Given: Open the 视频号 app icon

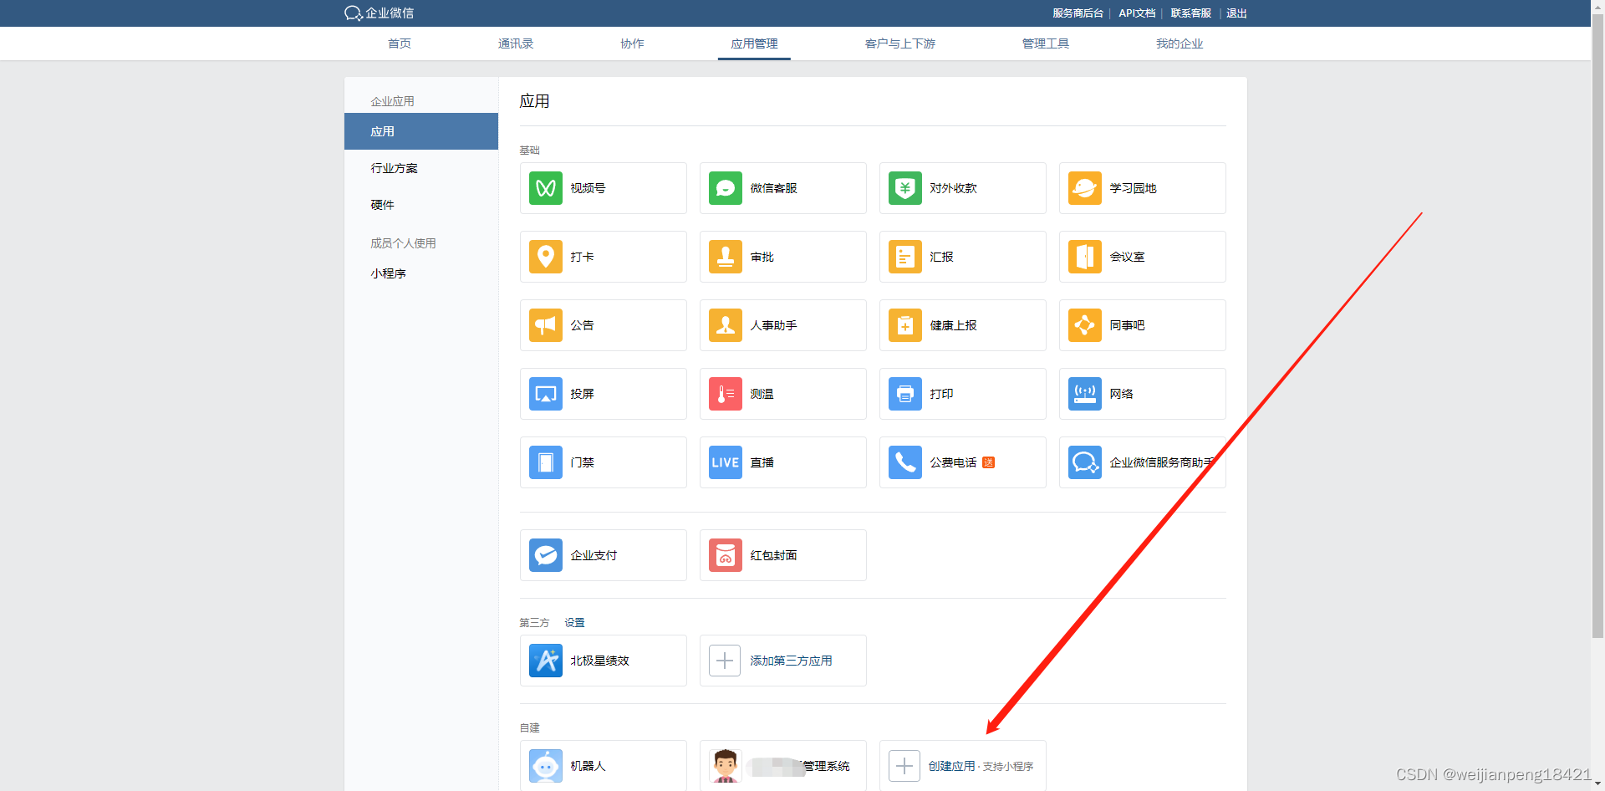Looking at the screenshot, I should tap(546, 188).
